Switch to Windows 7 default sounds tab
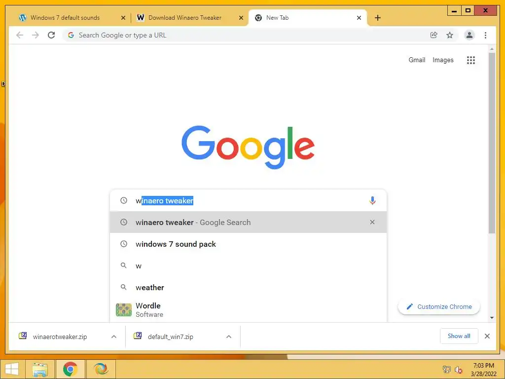 [65, 18]
